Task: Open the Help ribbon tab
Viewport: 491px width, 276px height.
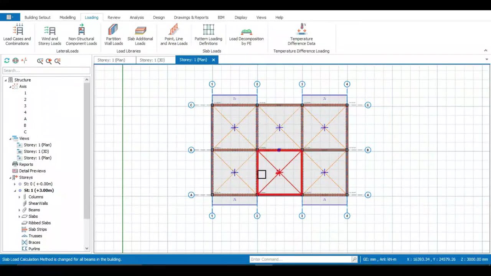Action: click(x=279, y=17)
